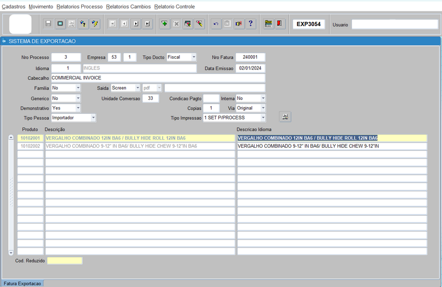Click the Usuario field
The height and width of the screenshot is (287, 442).
395,24
